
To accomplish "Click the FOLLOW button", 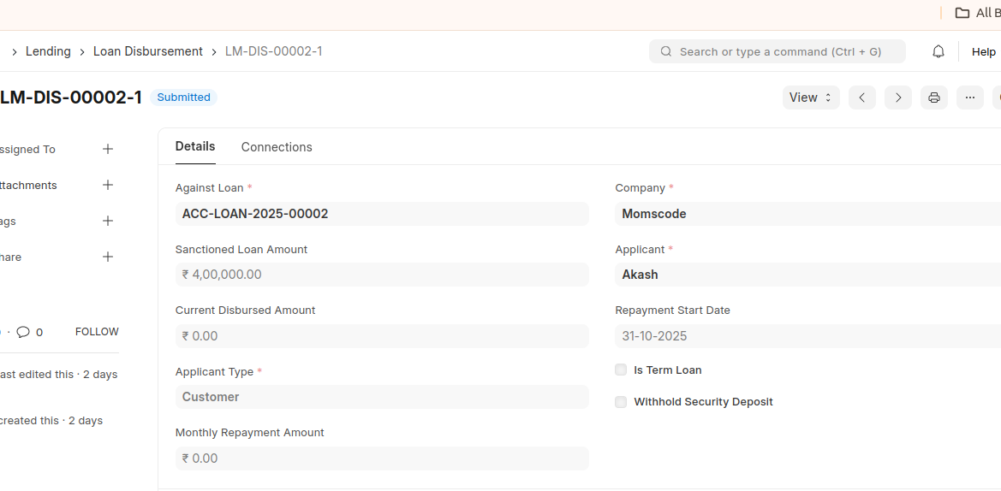I will click(x=97, y=332).
